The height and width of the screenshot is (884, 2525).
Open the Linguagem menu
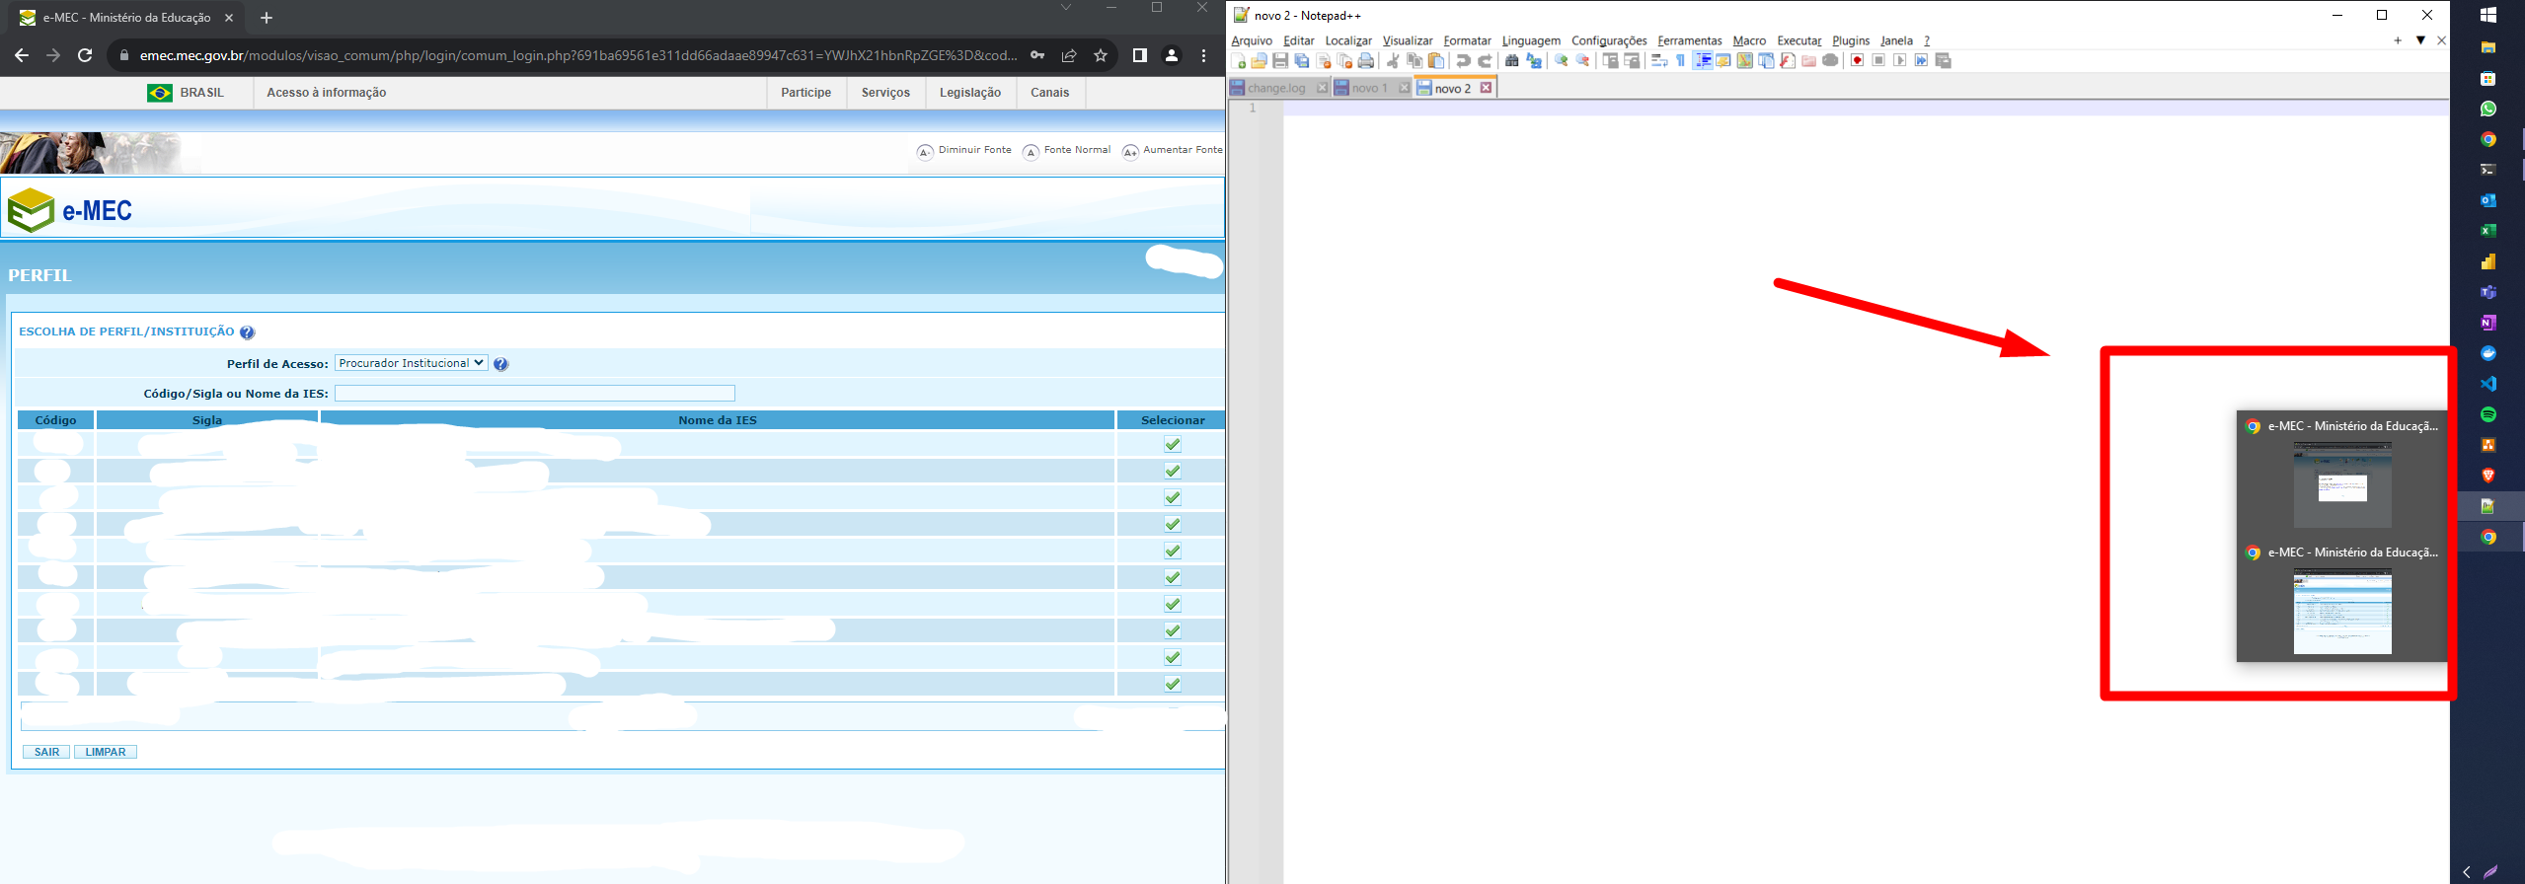[x=1531, y=40]
